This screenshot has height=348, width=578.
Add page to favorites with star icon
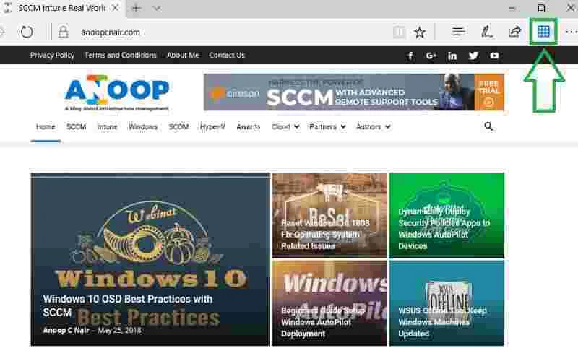pyautogui.click(x=420, y=32)
